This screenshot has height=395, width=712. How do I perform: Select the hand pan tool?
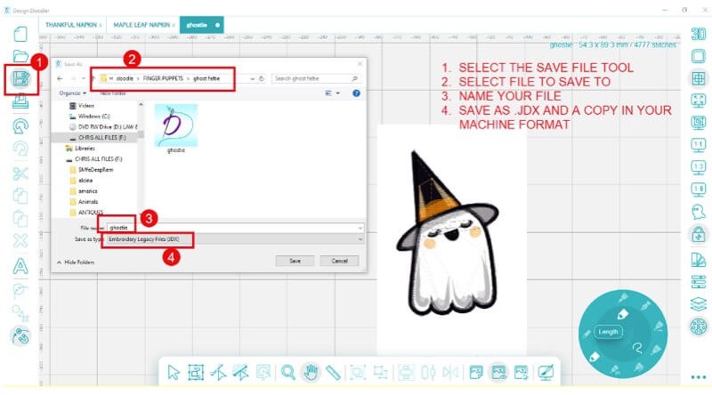click(x=311, y=373)
